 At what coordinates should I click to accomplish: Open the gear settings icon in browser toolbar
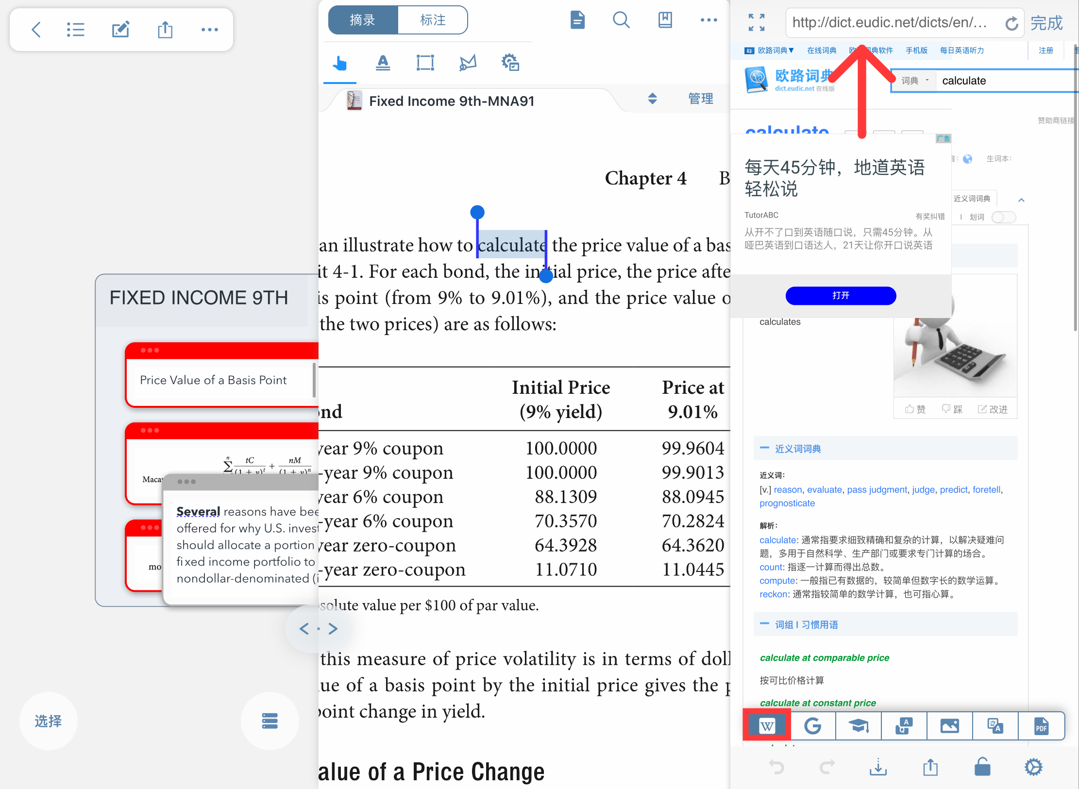click(x=1033, y=768)
